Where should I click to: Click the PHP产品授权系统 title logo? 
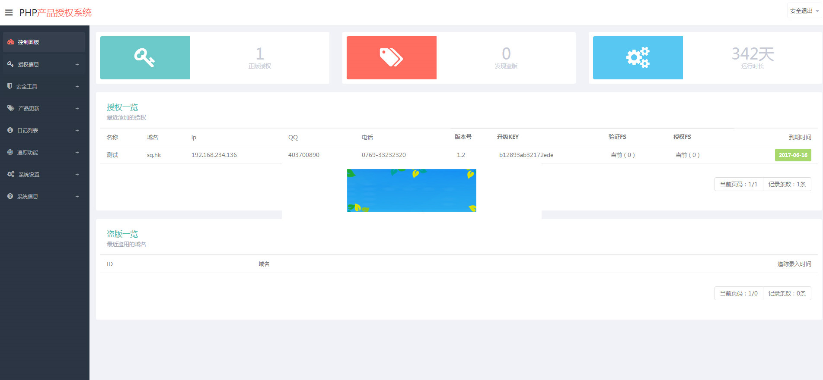pos(55,13)
